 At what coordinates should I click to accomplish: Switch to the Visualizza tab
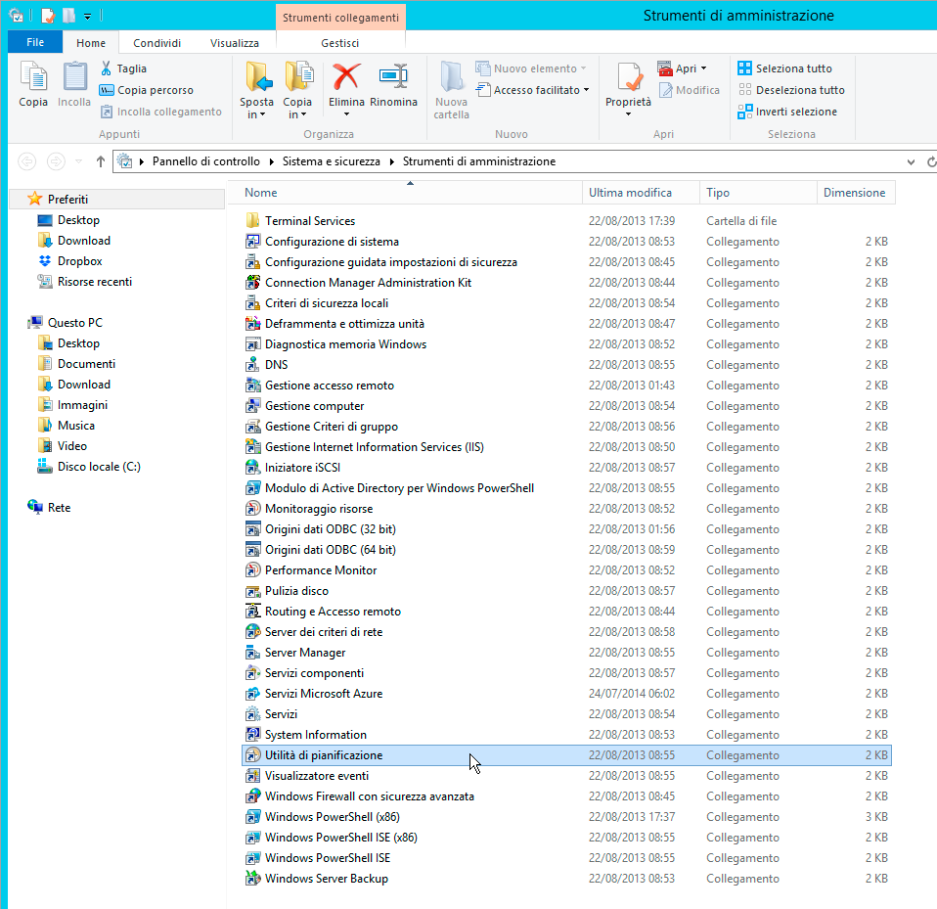[x=235, y=43]
